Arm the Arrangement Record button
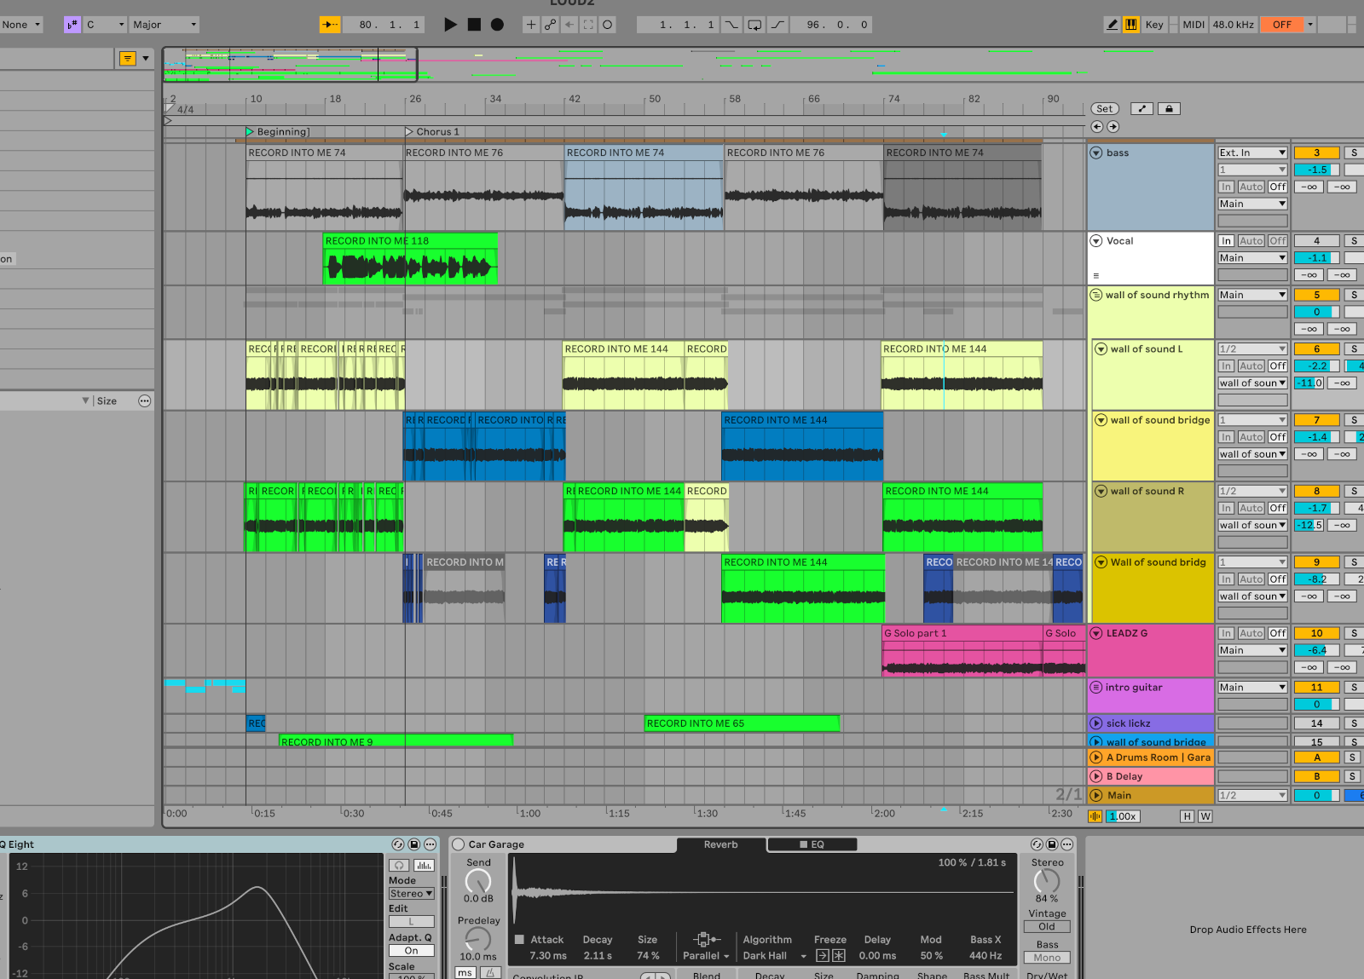The image size is (1364, 979). pyautogui.click(x=498, y=25)
